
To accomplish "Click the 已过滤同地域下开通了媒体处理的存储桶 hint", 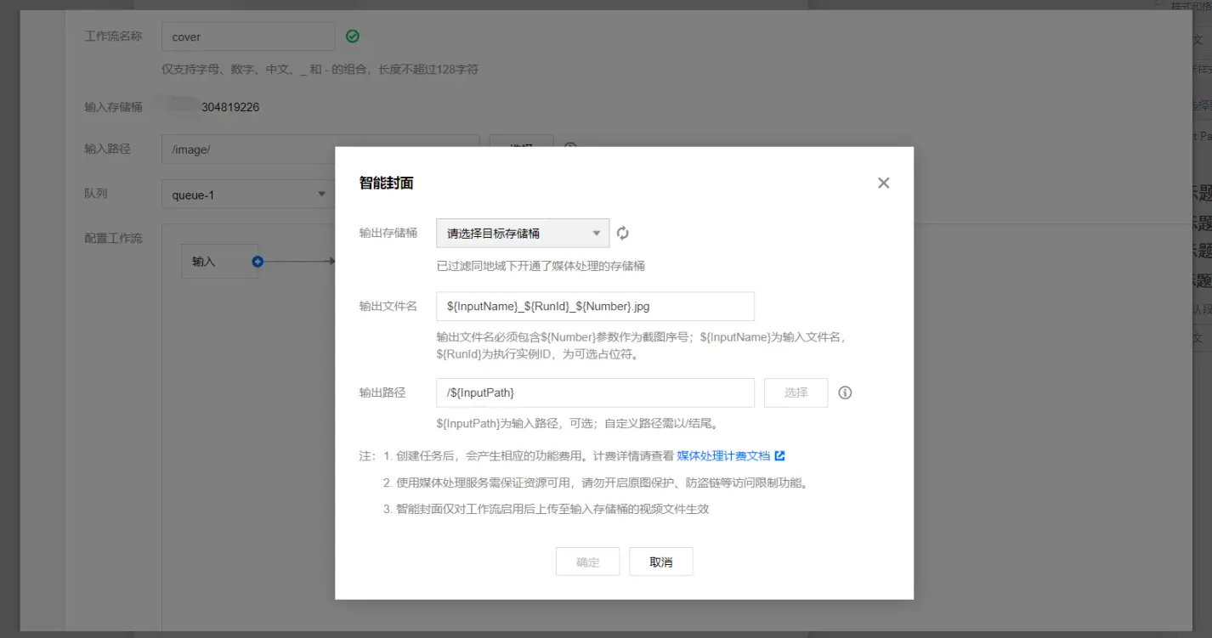I will coord(541,266).
